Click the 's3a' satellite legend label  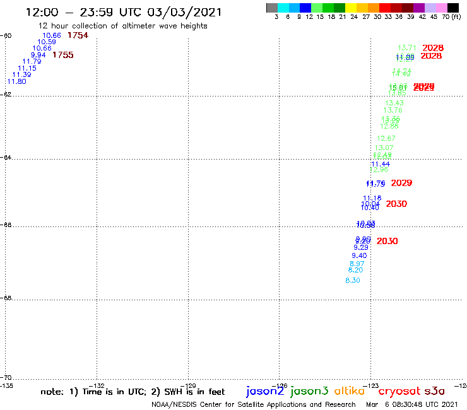434,391
